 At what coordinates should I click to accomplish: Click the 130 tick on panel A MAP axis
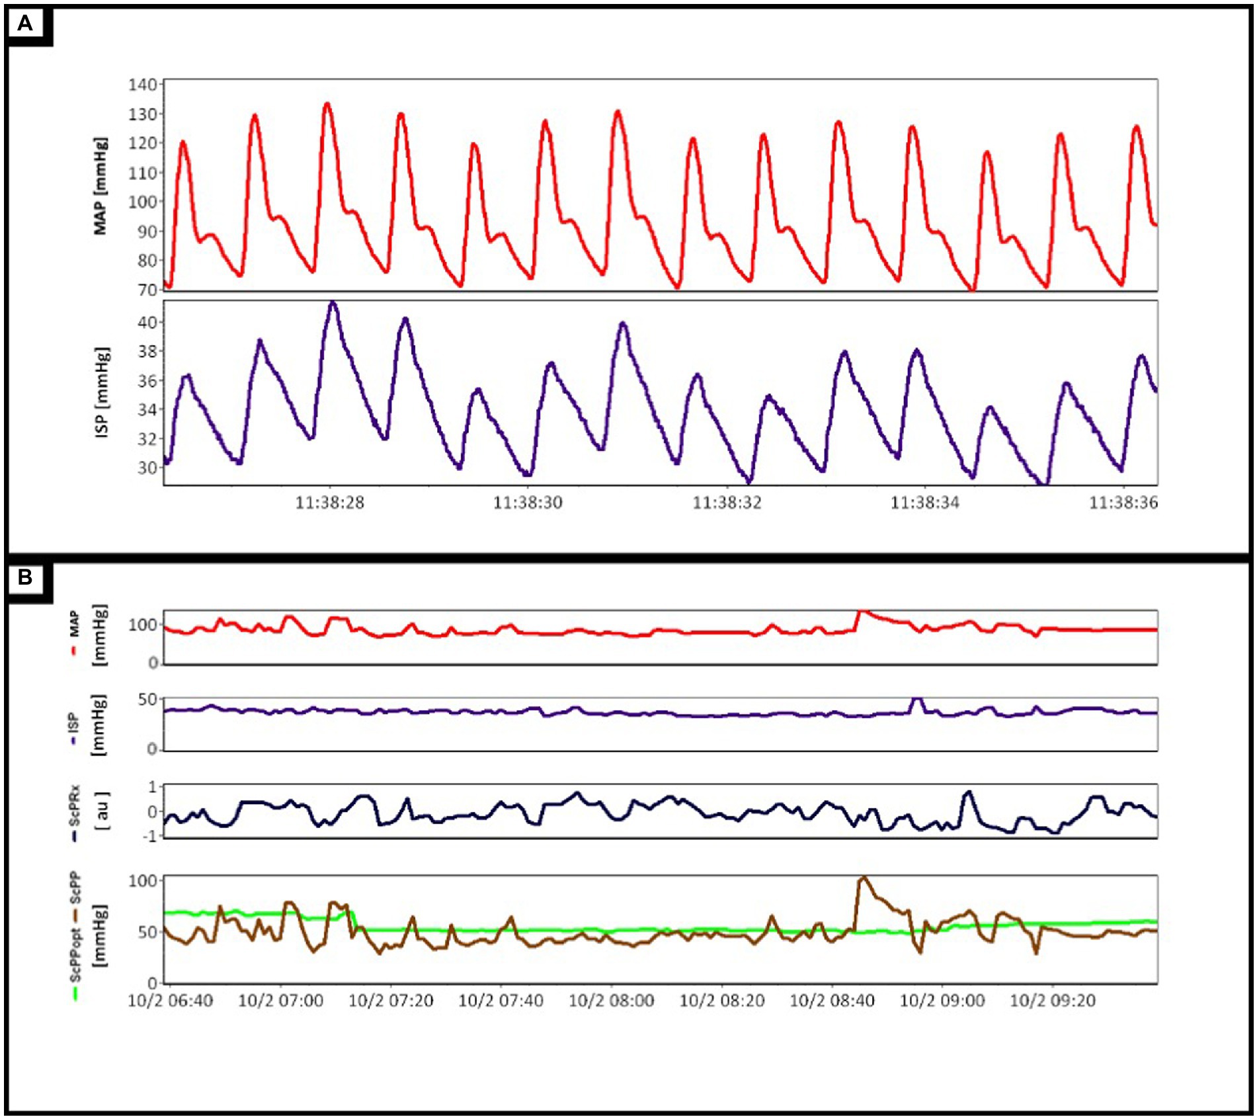pyautogui.click(x=143, y=114)
